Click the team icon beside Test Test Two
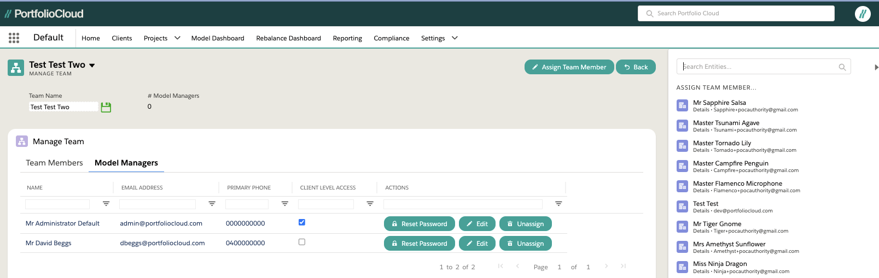This screenshot has width=879, height=278. click(x=16, y=68)
